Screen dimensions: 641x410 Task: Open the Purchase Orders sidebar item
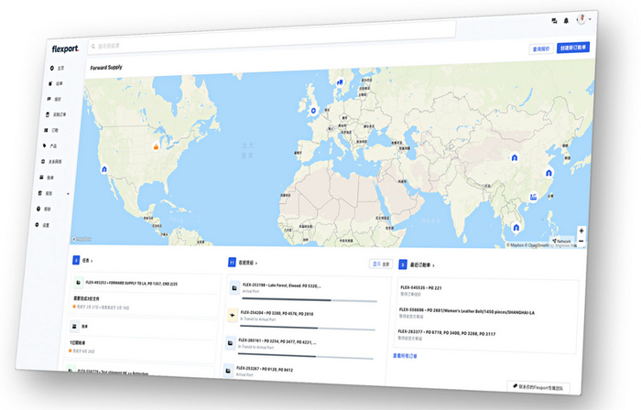pos(56,114)
